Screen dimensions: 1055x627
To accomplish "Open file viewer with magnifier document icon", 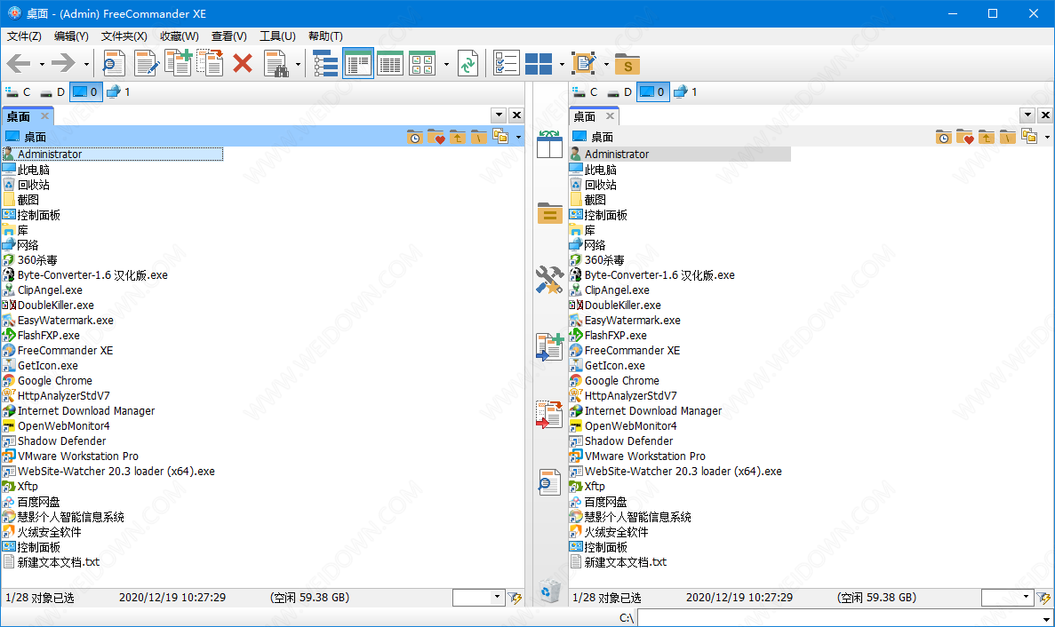I will pos(114,64).
